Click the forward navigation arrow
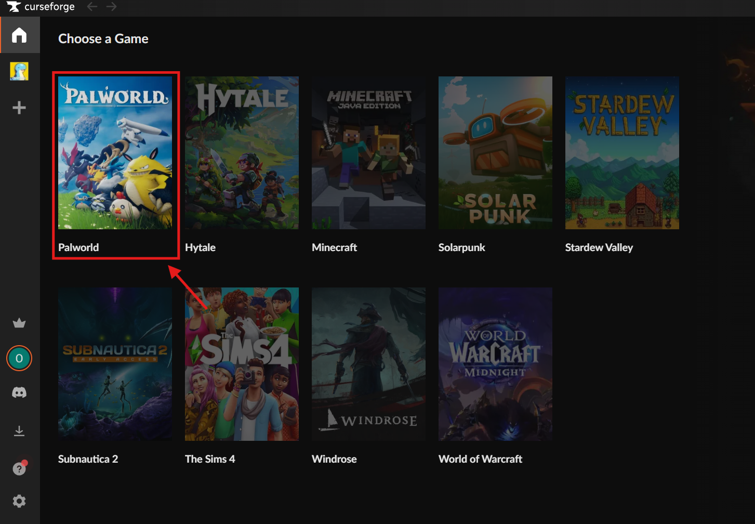The image size is (755, 524). 111,7
